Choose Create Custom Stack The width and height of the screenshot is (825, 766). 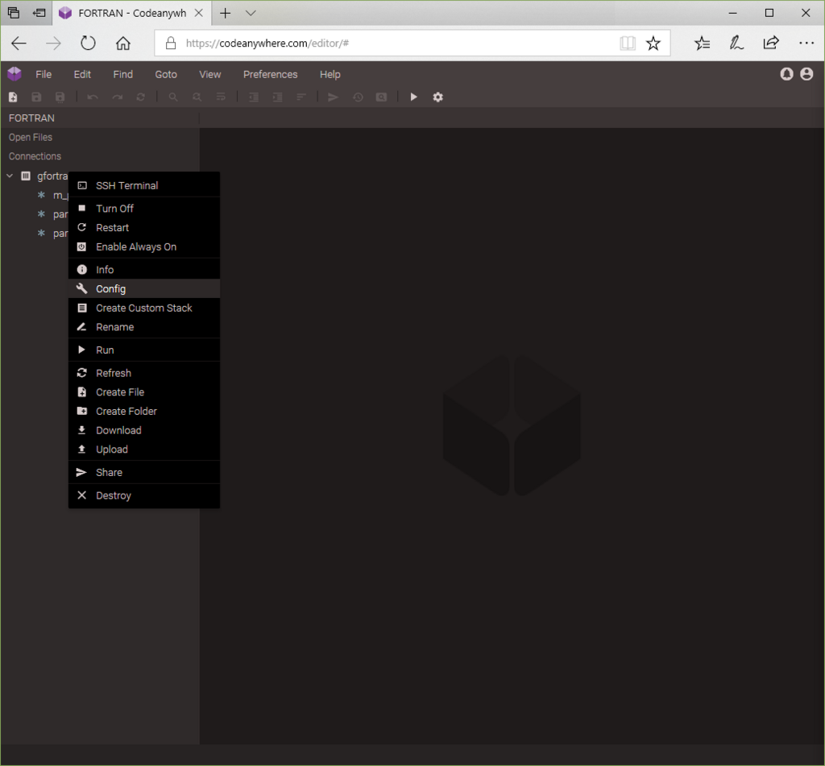pos(144,308)
